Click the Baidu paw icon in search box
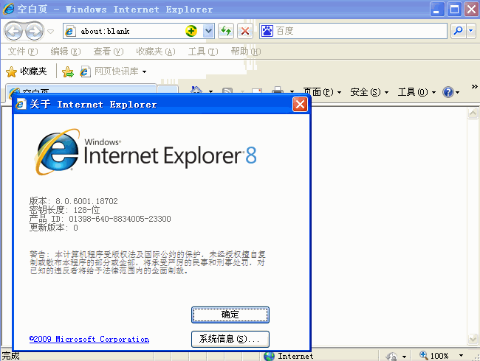Screen dimensions: 480x361 coord(267,31)
